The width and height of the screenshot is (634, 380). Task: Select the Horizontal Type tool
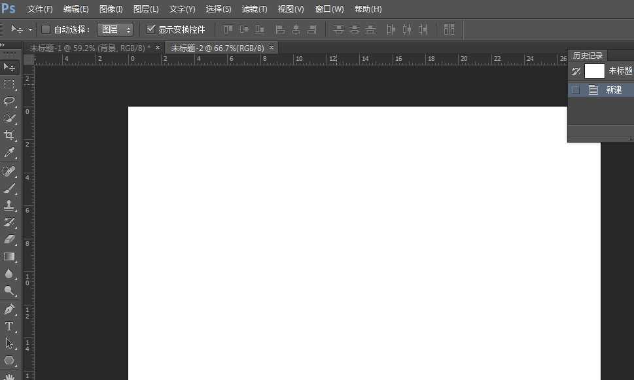point(9,326)
